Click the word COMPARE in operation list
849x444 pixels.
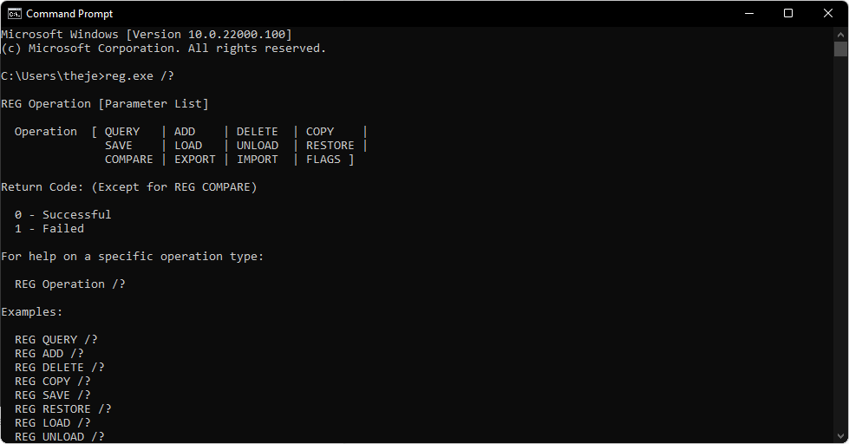coord(129,160)
